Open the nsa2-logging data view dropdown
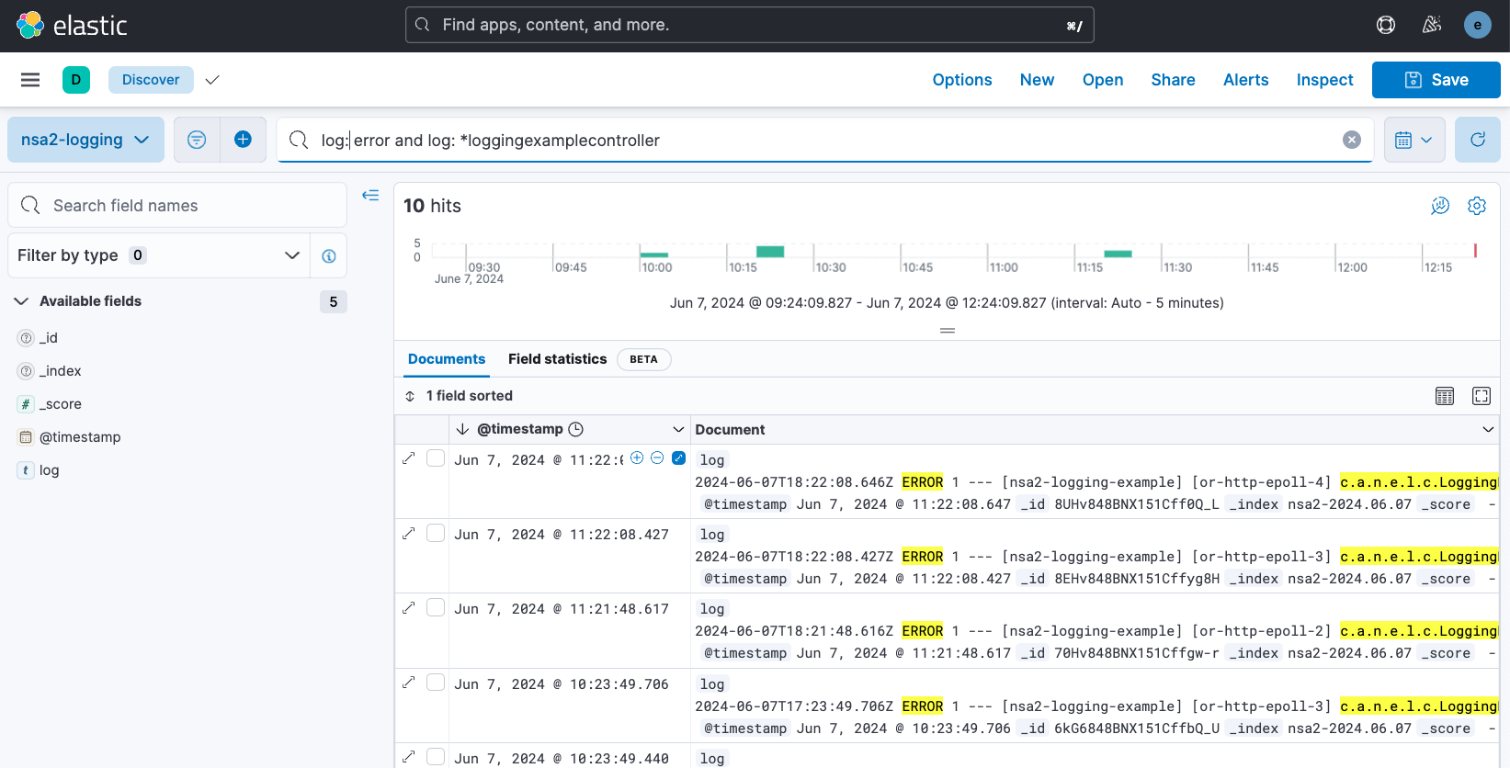 click(85, 140)
